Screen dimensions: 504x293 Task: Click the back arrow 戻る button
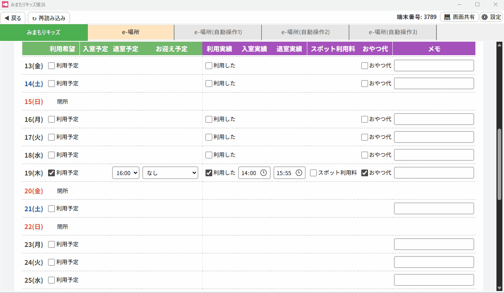coord(13,18)
